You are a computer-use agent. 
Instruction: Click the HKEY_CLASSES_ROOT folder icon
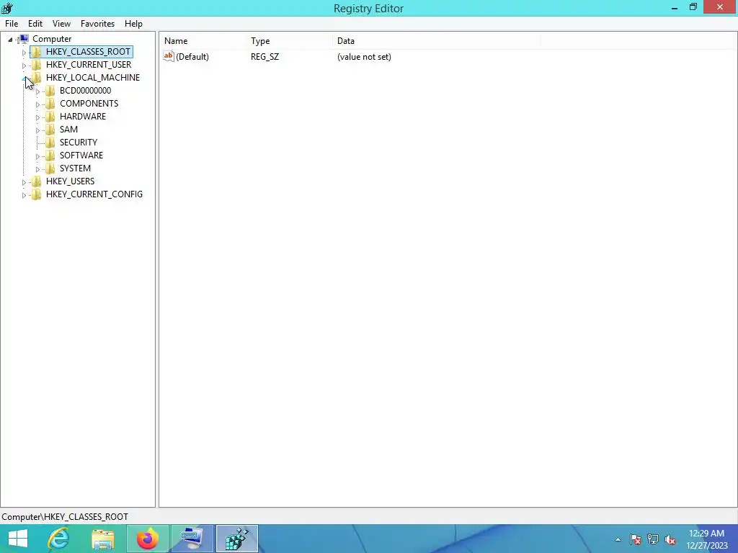click(36, 52)
